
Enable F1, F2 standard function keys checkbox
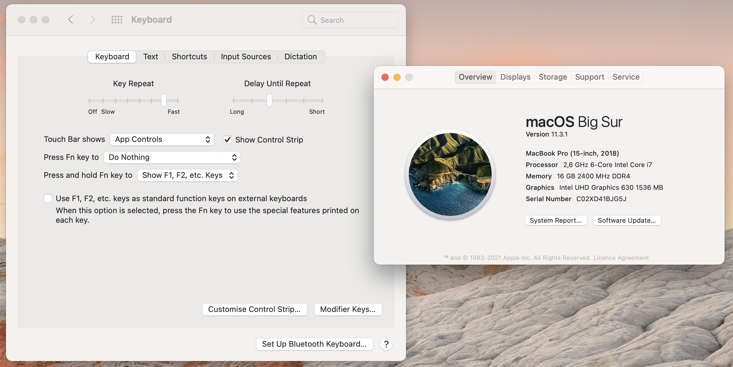(x=48, y=198)
